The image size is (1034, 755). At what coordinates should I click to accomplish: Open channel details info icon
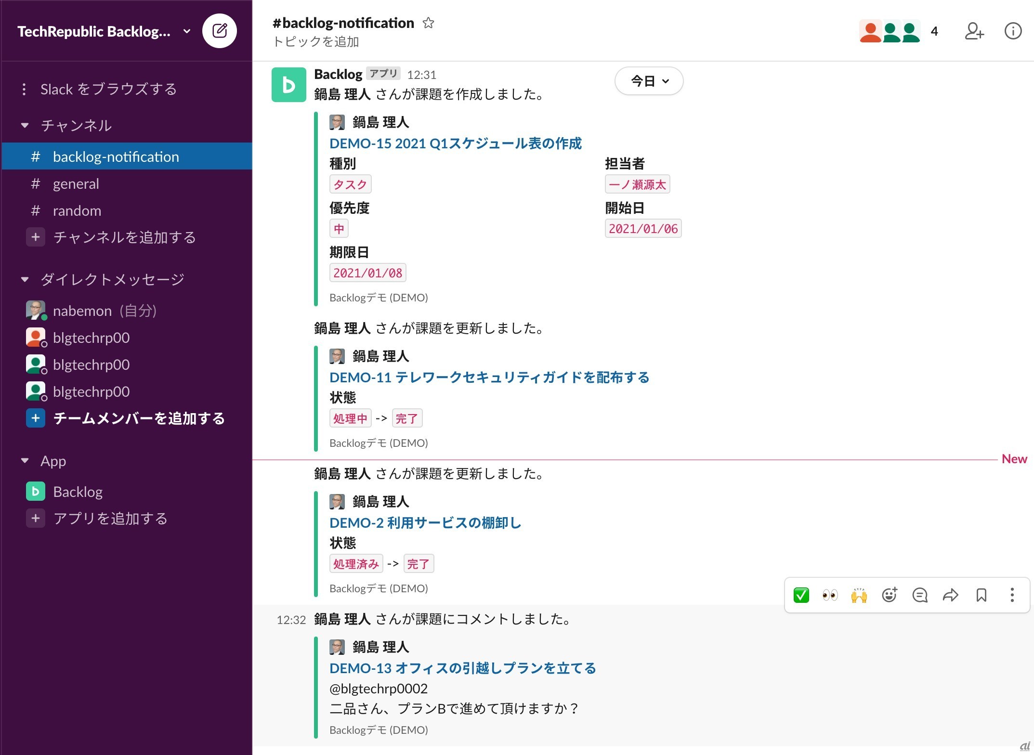click(x=1013, y=31)
